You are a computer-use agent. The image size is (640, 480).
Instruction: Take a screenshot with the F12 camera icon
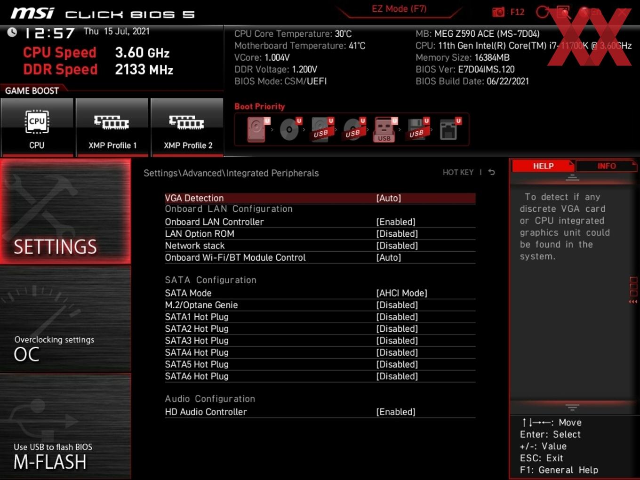[498, 12]
